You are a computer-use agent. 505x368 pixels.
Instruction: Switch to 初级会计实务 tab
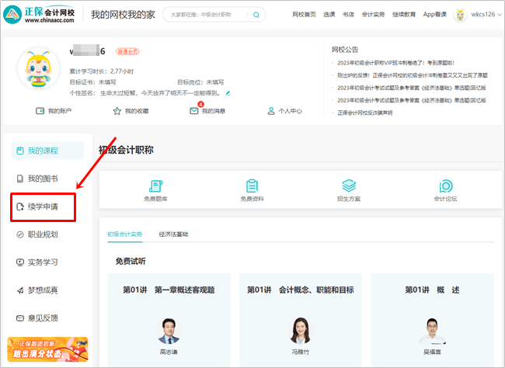pyautogui.click(x=124, y=234)
